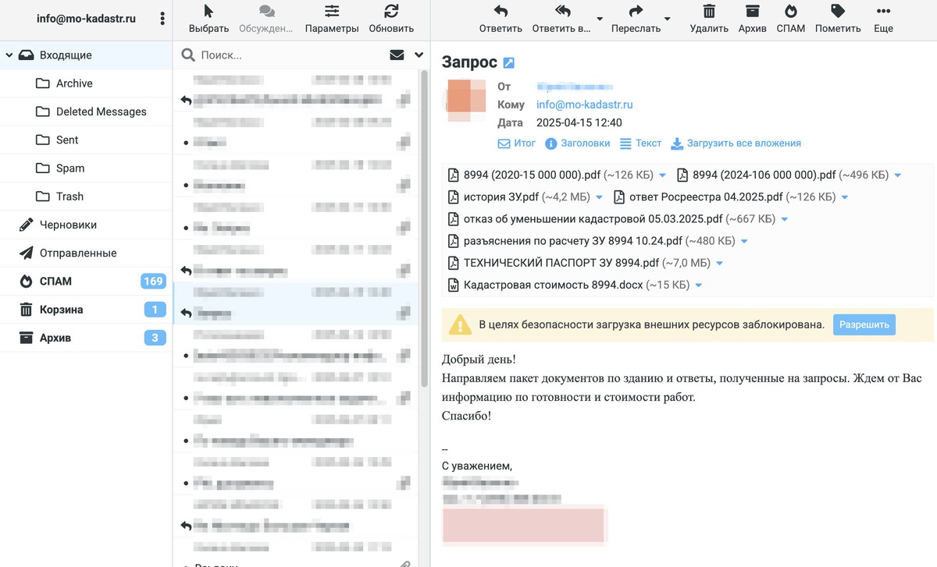This screenshot has width=937, height=567.
Task: Open attachment 8994 (2020-15 000 000).pdf
Action: click(550, 175)
